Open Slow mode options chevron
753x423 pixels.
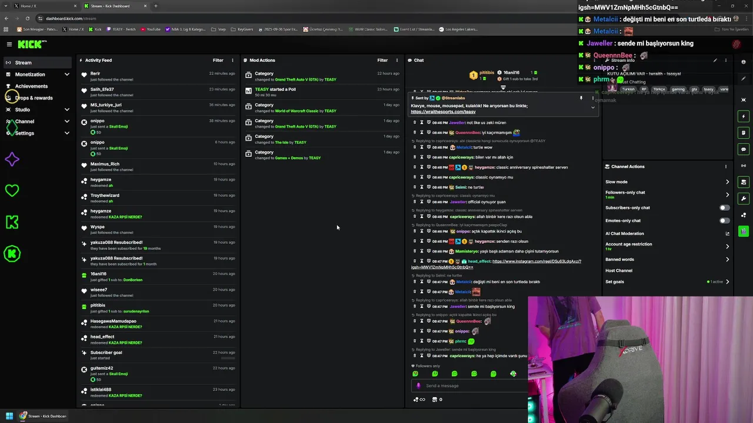coord(727,182)
